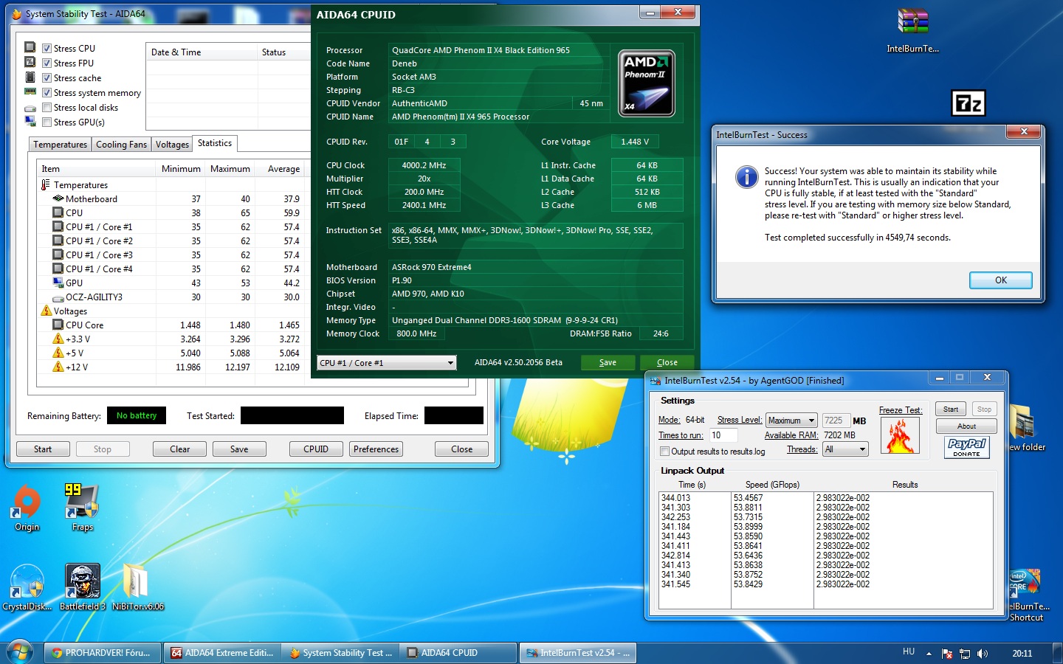Switch to PROHARDVER! Fórum taskbar item
Image resolution: width=1063 pixels, height=664 pixels.
(x=101, y=653)
